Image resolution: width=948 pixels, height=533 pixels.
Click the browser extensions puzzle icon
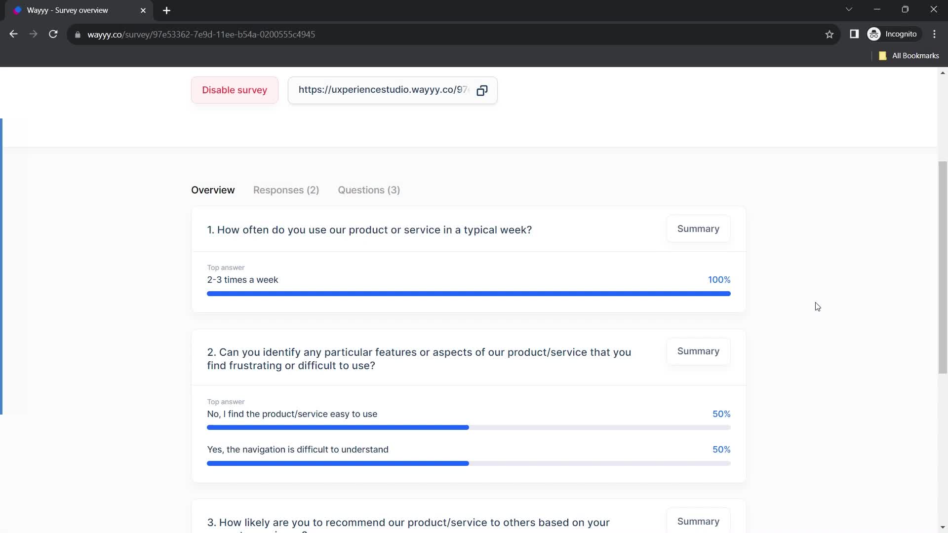[x=855, y=34]
